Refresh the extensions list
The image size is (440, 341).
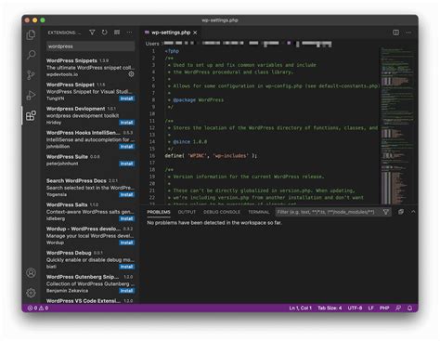pyautogui.click(x=105, y=33)
